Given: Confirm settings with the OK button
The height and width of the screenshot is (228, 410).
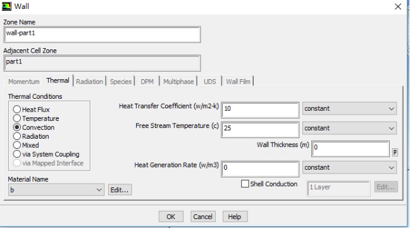Looking at the screenshot, I should tap(171, 217).
